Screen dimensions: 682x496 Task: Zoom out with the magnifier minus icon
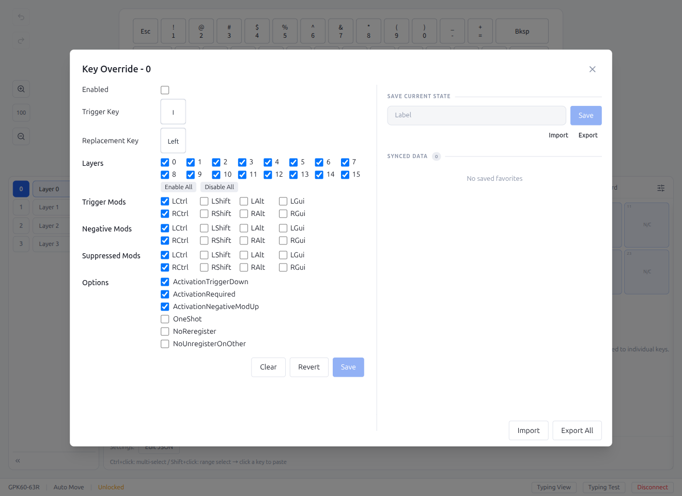point(21,136)
